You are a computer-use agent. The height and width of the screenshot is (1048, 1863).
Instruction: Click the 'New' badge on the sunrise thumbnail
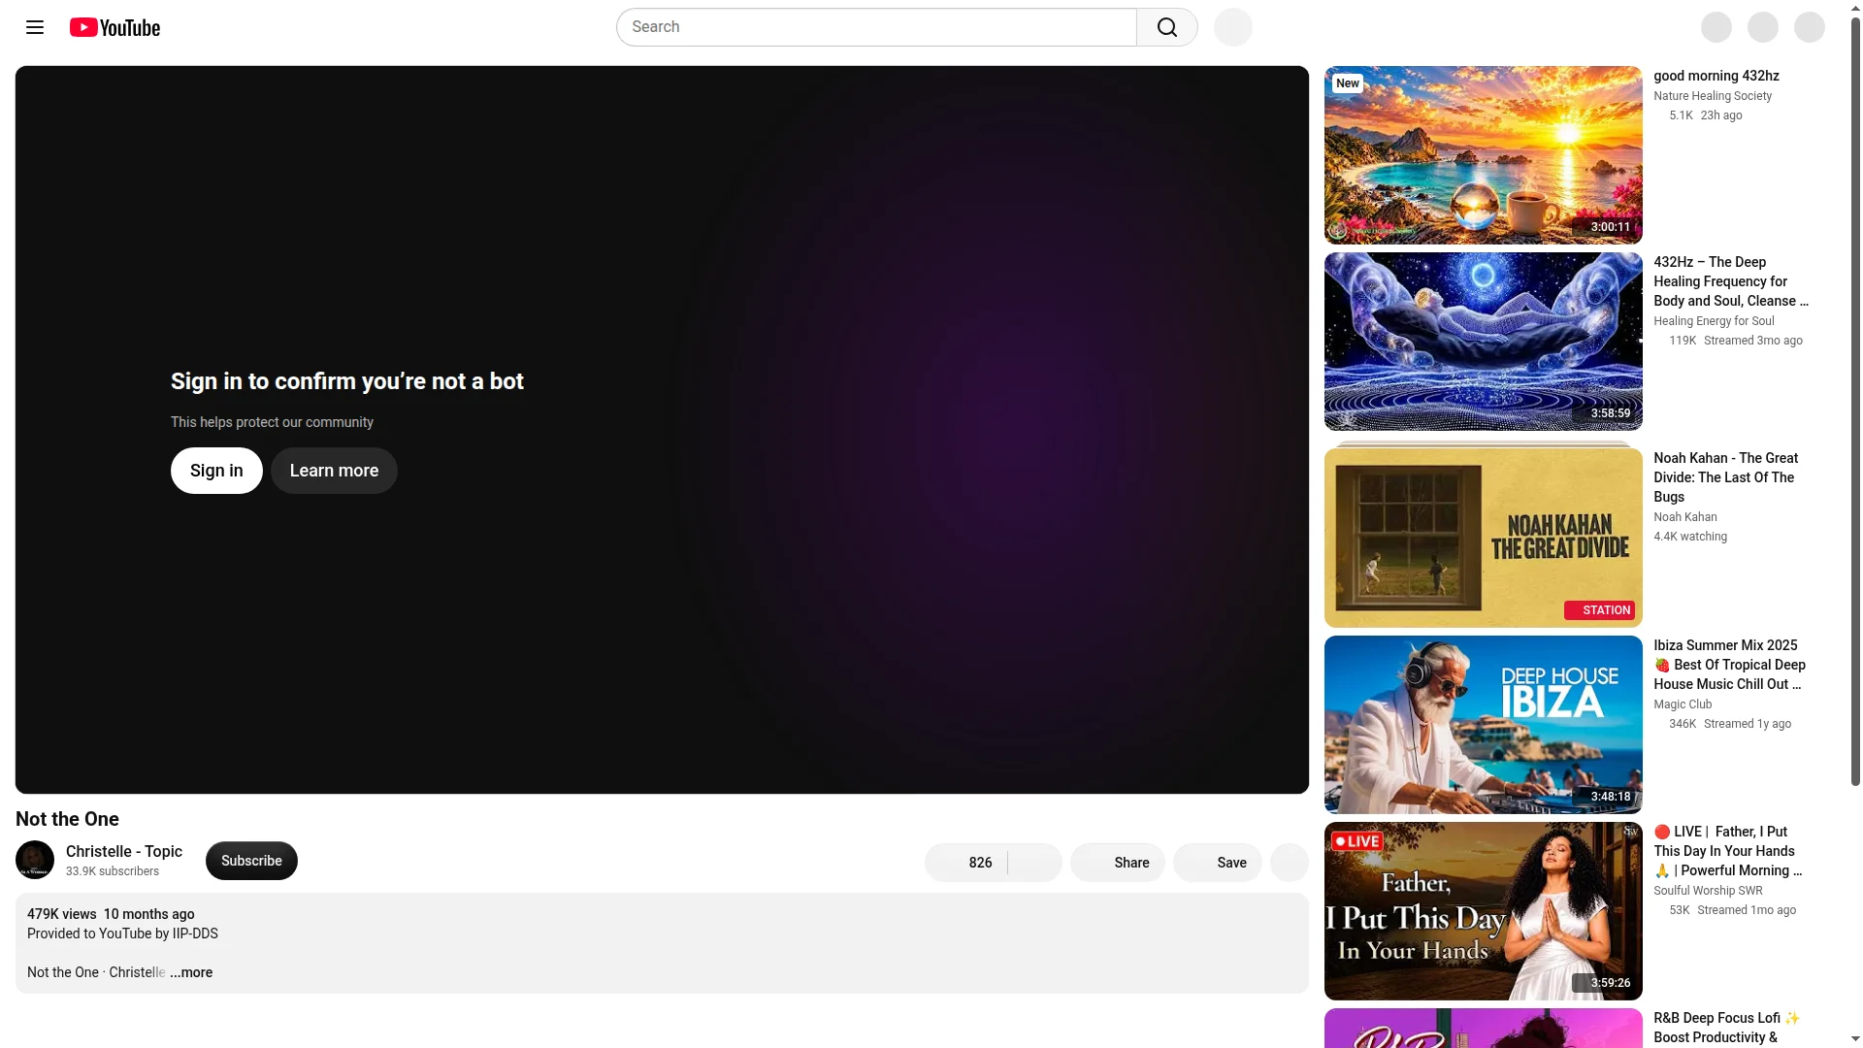(x=1348, y=83)
